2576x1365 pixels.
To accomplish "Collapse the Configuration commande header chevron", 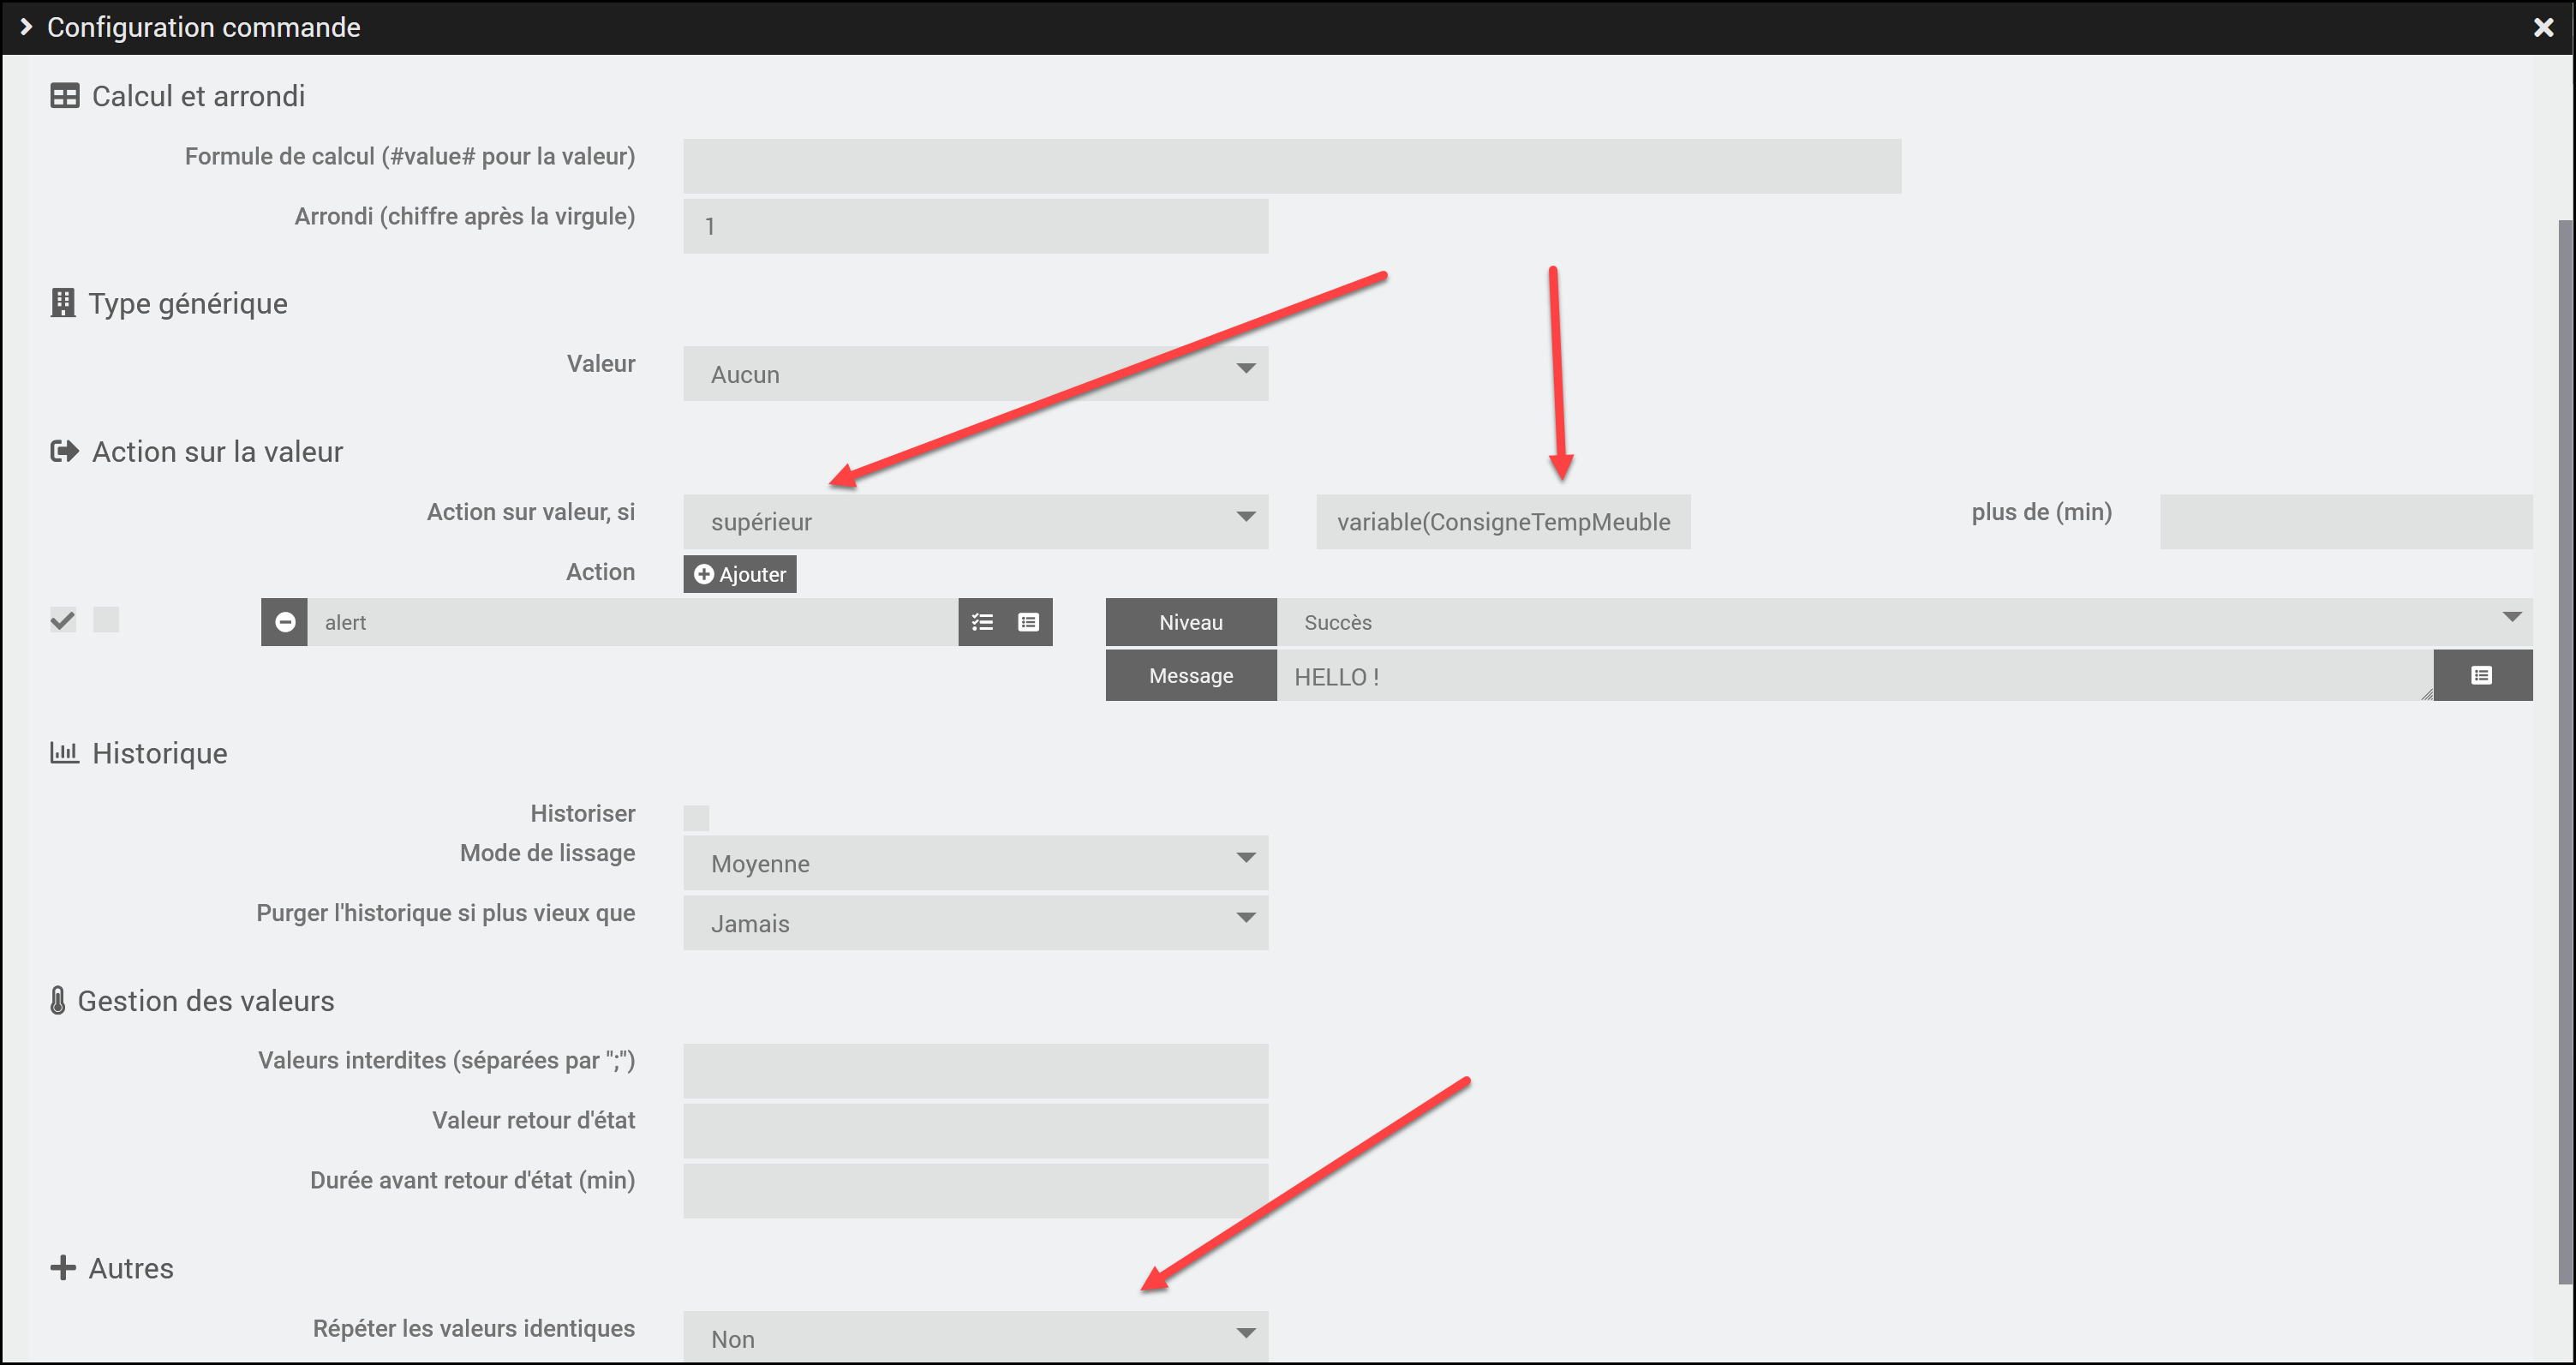I will click(x=26, y=27).
